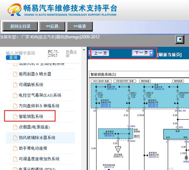Screen dimensions: 189x170
Task: Click document icon beside 可调温度座椅加热系统
Action: click(15, 159)
